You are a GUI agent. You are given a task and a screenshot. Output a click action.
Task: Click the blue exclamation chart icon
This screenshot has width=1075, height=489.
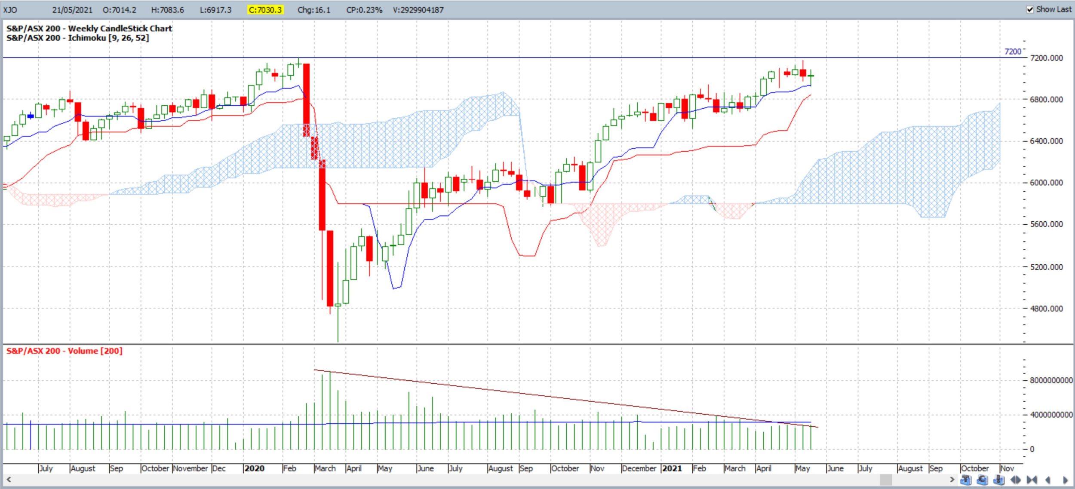[999, 480]
